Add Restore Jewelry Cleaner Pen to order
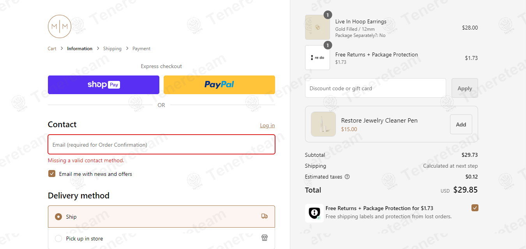526x249 pixels. point(461,124)
